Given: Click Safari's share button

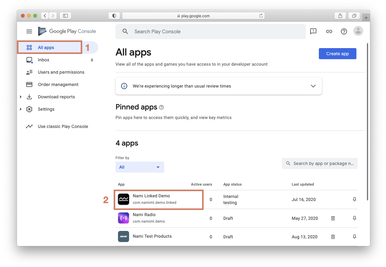Looking at the screenshot, I should click(x=340, y=15).
